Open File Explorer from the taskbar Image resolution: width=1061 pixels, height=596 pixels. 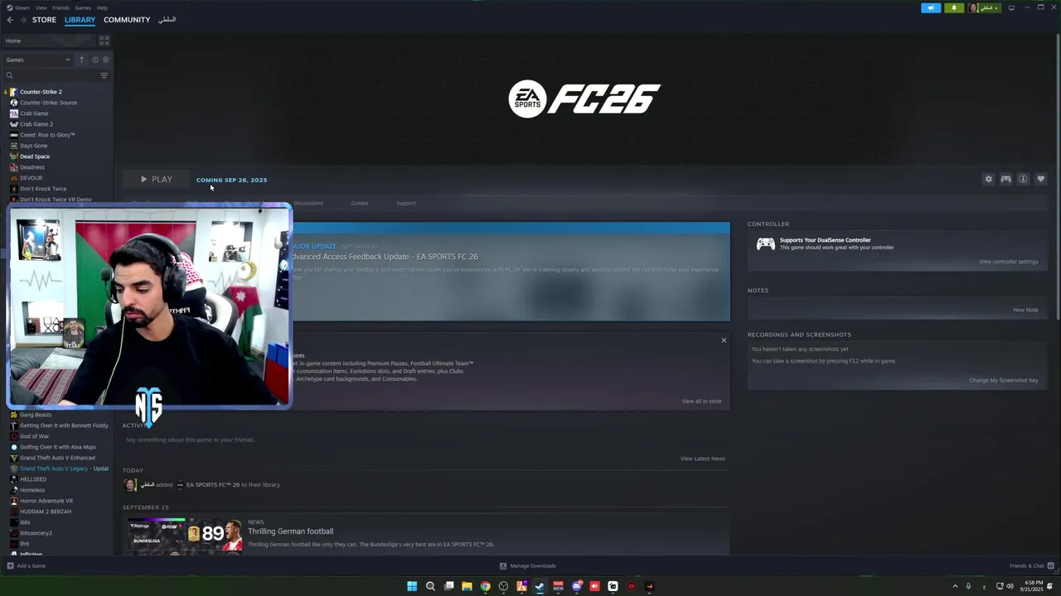click(467, 586)
